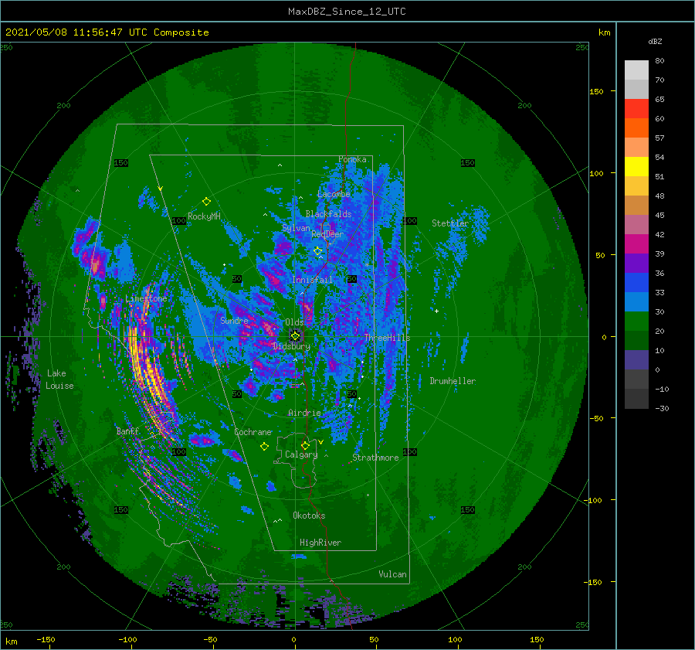695x650 pixels.
Task: Select the yellow diamond marker under Cochrane
Action: pos(264,447)
